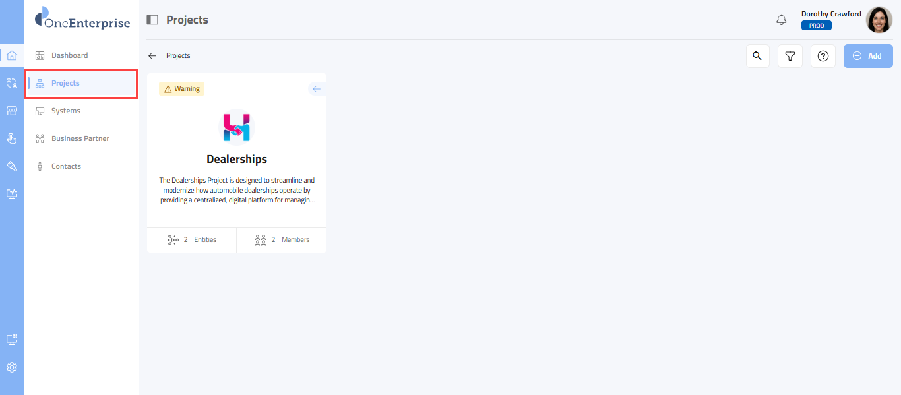This screenshot has width=901, height=395.
Task: Open the filter funnel button
Action: tap(790, 56)
